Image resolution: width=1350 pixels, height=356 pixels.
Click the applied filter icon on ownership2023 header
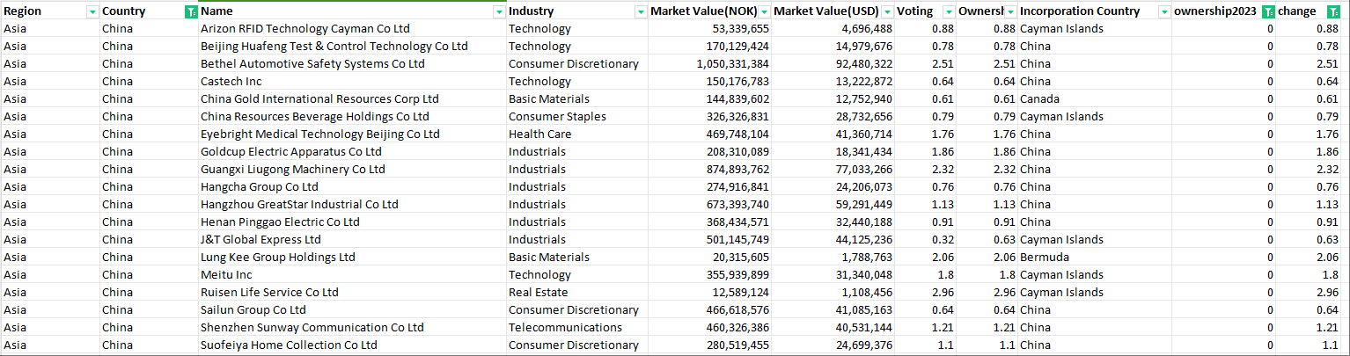[1267, 11]
